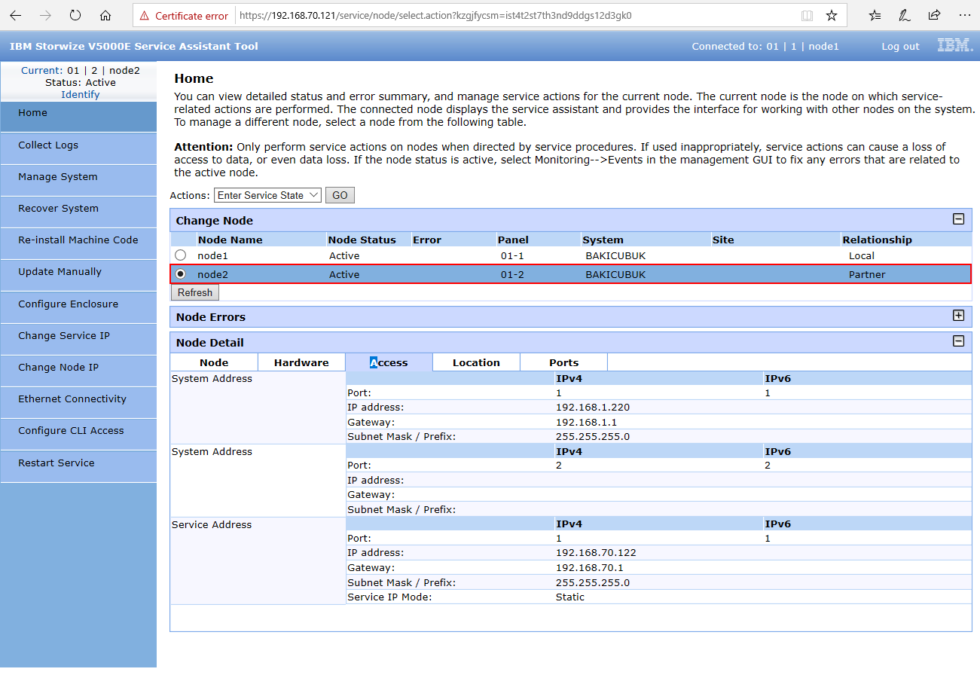Image resolution: width=980 pixels, height=678 pixels.
Task: Click the browser address bar URL
Action: point(435,15)
